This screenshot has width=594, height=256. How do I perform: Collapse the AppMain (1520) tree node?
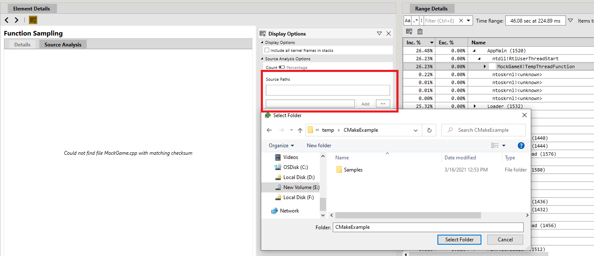(x=474, y=51)
